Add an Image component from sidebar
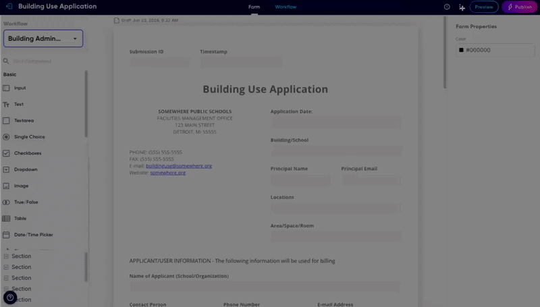This screenshot has width=540, height=307. [x=21, y=186]
